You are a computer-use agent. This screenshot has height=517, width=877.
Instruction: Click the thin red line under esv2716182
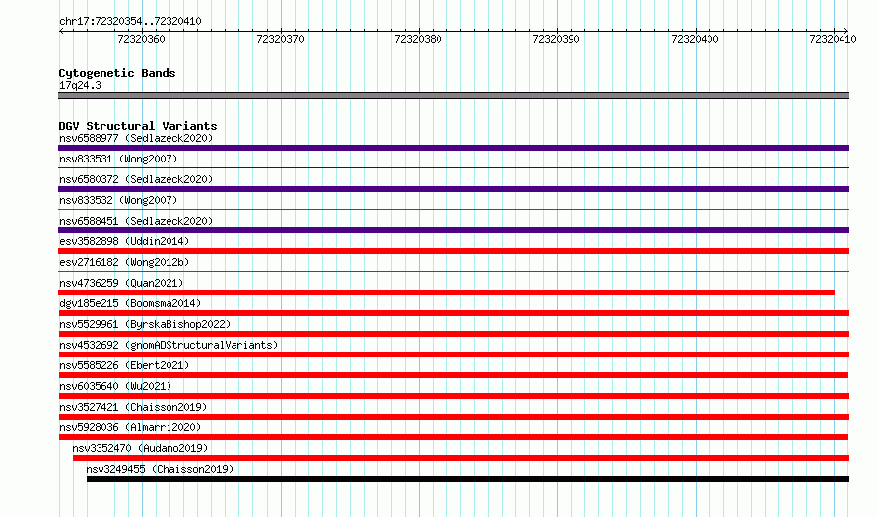point(453,271)
